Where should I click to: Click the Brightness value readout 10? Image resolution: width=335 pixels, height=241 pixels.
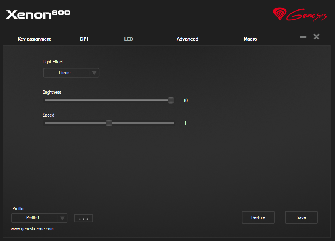click(185, 101)
